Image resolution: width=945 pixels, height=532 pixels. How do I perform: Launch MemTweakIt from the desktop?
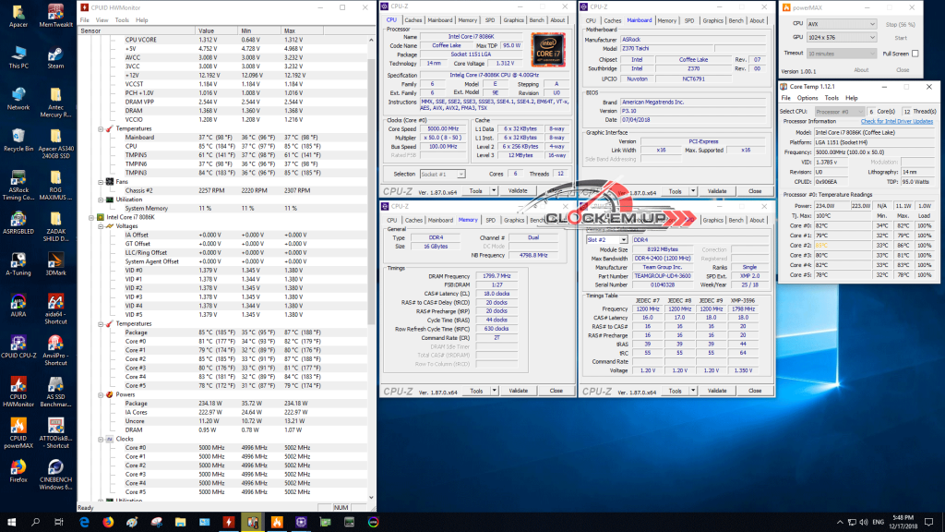point(55,16)
